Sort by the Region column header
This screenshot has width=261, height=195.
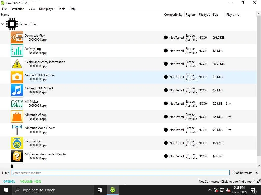(x=191, y=14)
